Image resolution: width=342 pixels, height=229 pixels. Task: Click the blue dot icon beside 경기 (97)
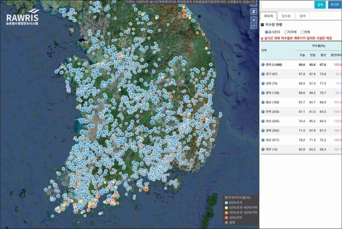[263, 74]
